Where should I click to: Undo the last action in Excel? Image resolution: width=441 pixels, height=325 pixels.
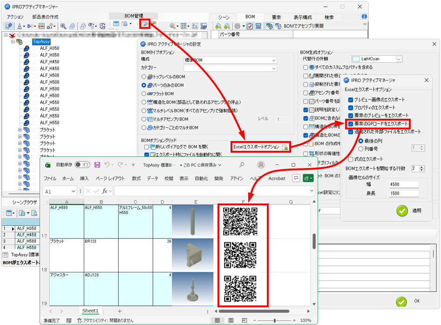click(107, 165)
